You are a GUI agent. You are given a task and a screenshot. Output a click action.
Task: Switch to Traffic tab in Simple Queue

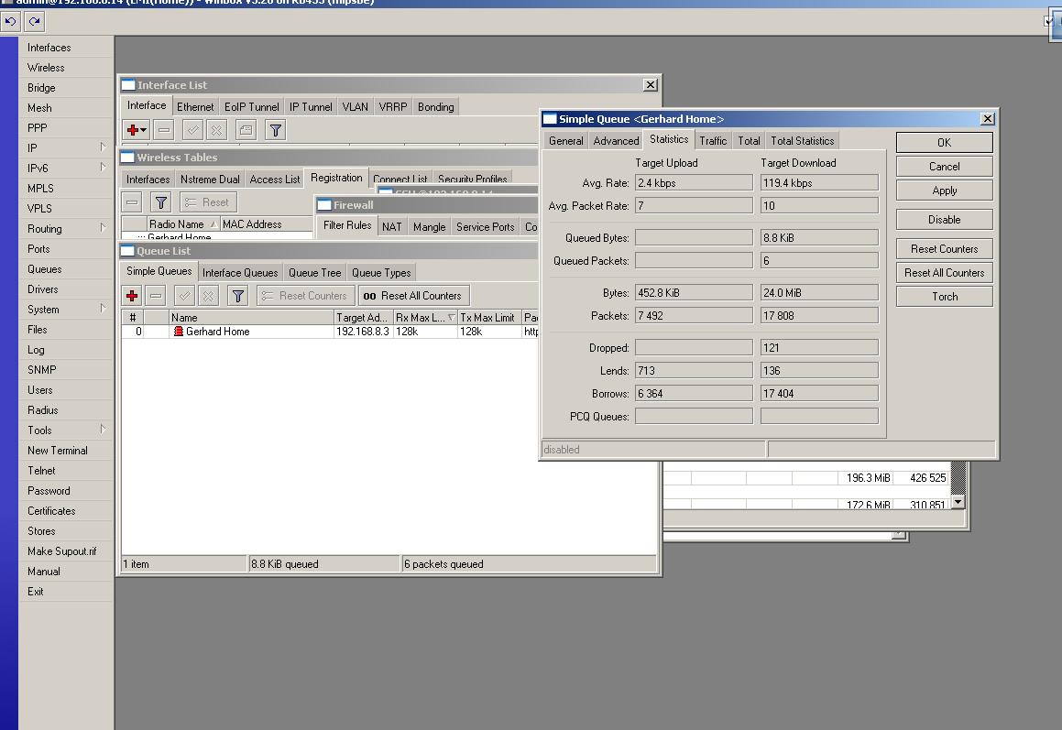tap(713, 141)
